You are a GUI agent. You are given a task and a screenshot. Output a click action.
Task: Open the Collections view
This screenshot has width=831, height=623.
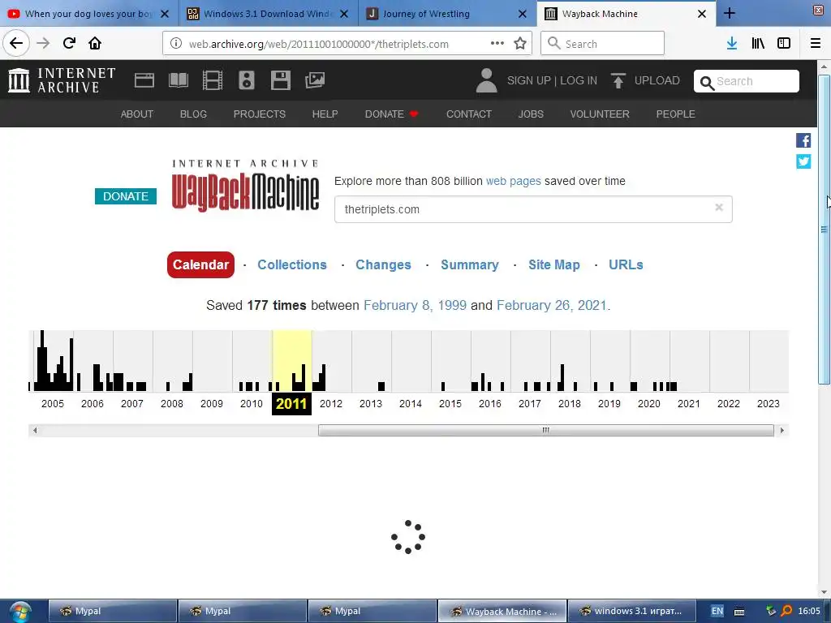pos(292,264)
